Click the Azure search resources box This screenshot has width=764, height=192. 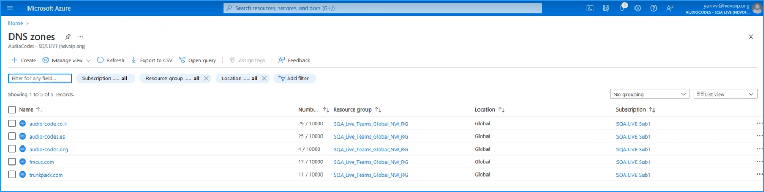pyautogui.click(x=383, y=8)
